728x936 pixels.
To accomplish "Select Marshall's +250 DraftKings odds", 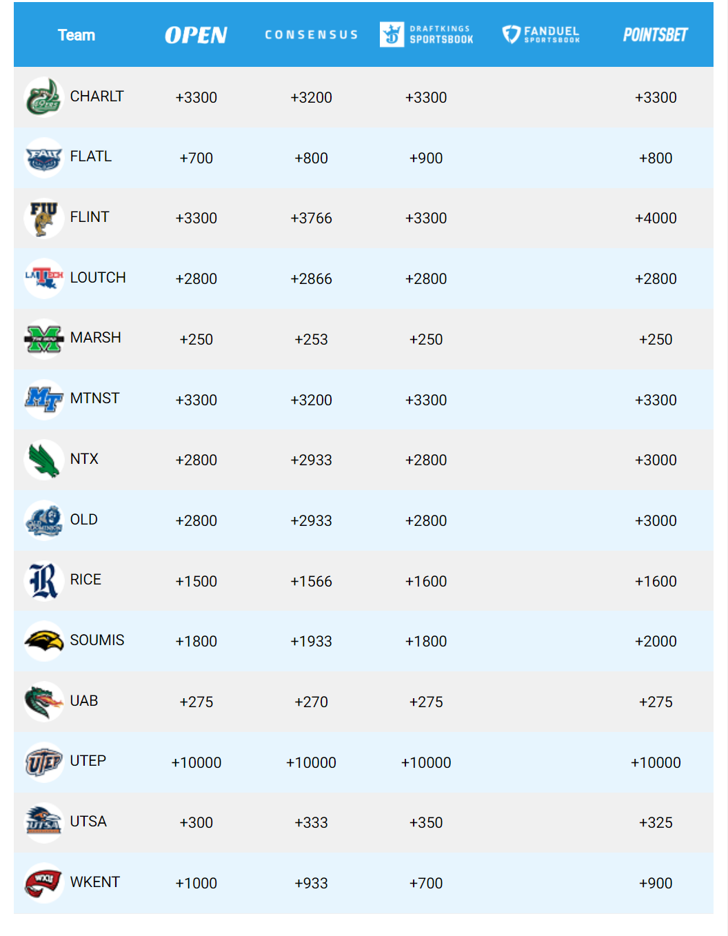I will [426, 339].
